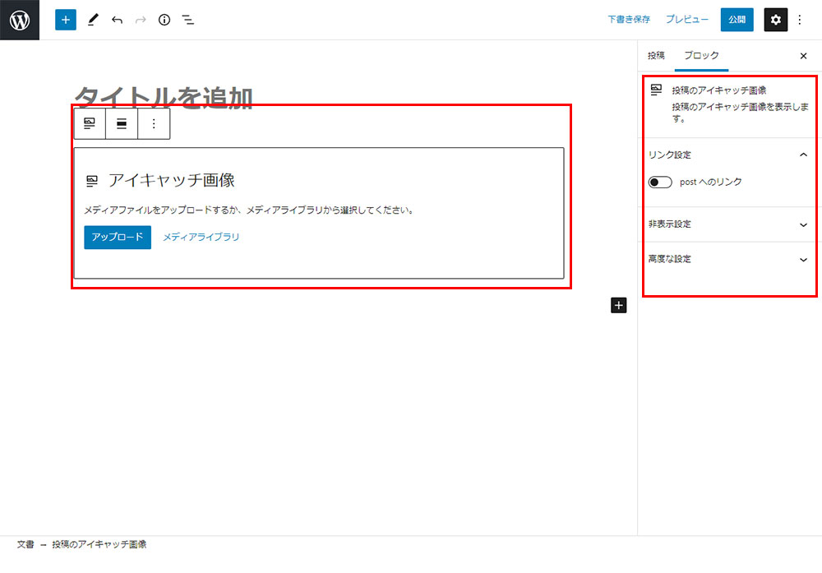
Task: Switch to the 投稿 tab
Action: 656,55
